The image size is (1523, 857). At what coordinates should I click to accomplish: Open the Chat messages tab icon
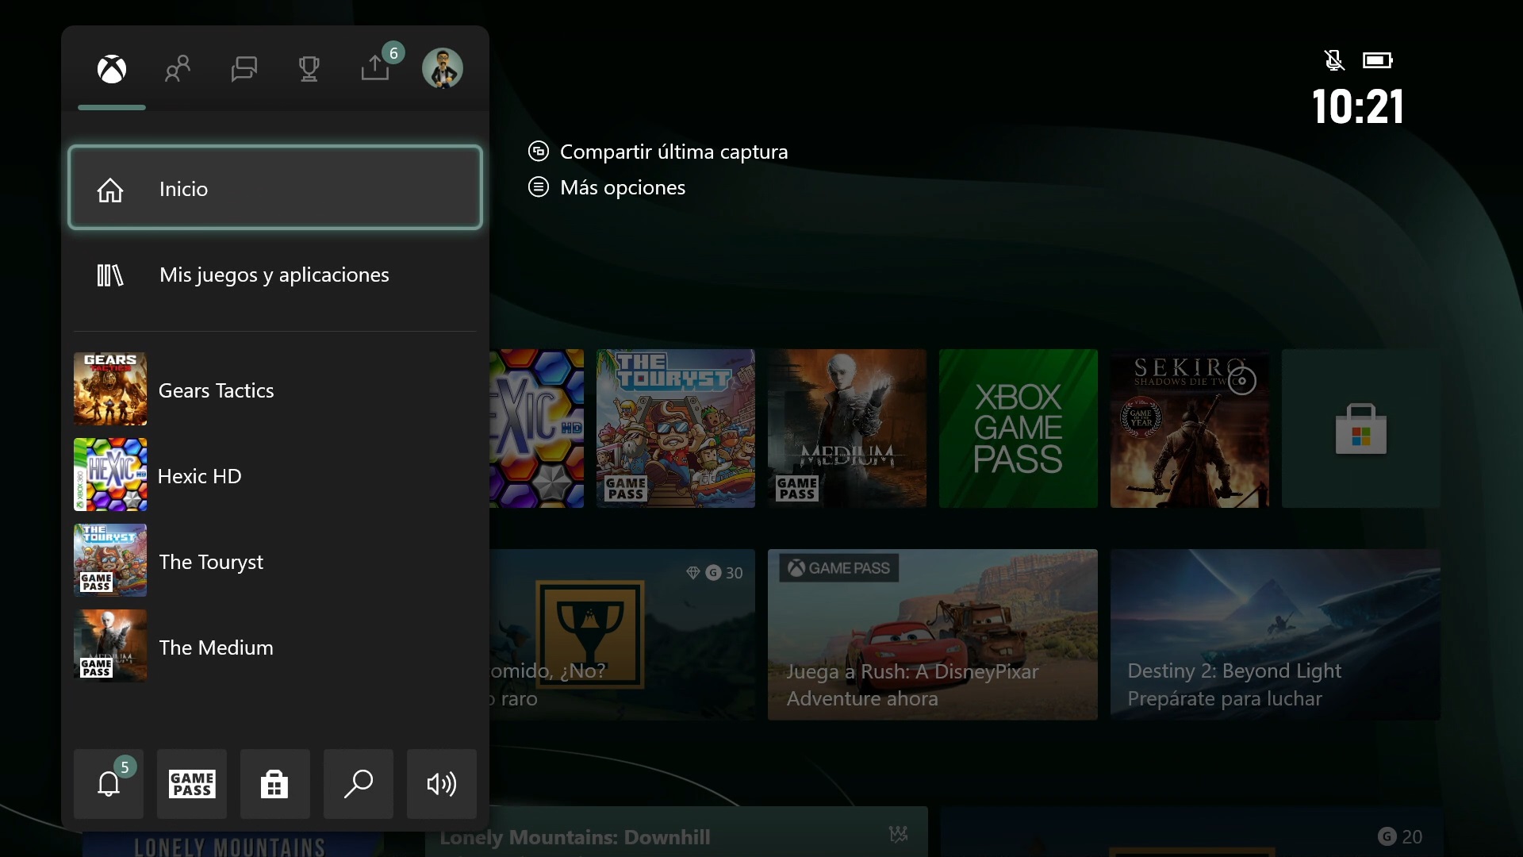244,69
